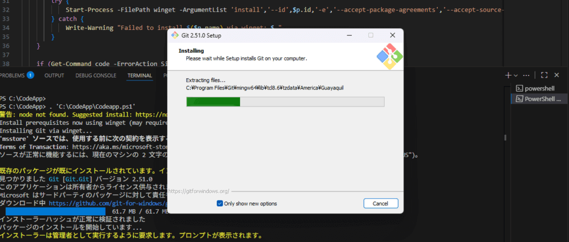Screen dimensions: 569x242
Task: Open the terminal launch profile dropdown chevron
Action: tap(516, 75)
